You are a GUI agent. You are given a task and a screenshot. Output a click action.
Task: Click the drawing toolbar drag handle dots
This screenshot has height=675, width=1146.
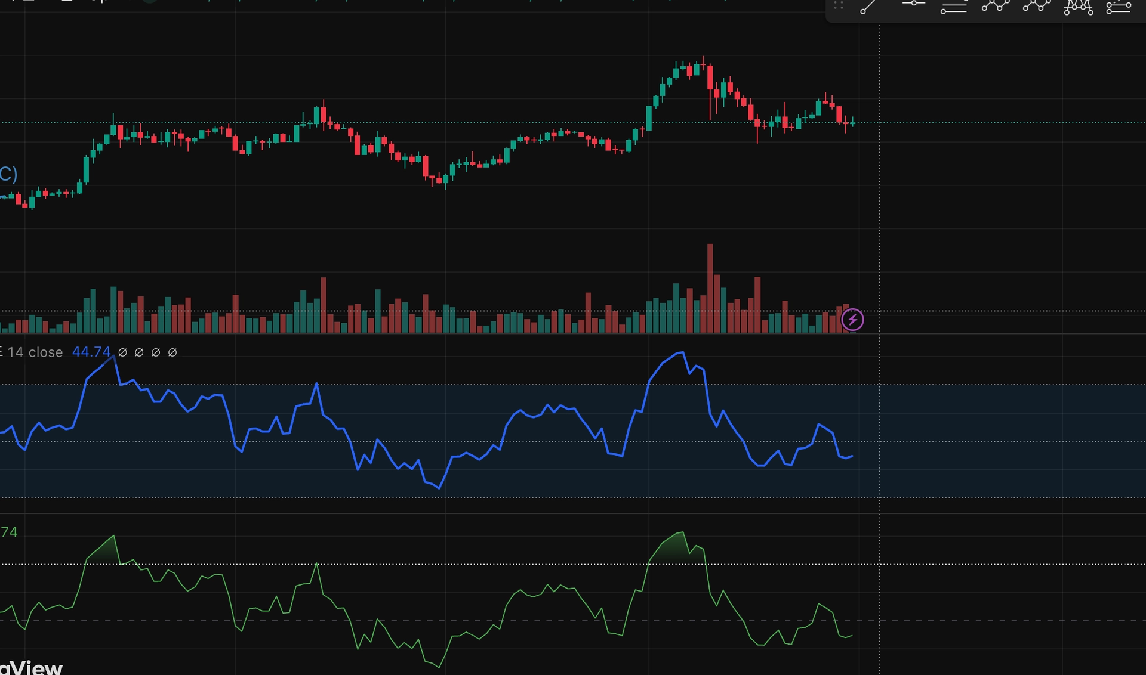click(x=839, y=5)
